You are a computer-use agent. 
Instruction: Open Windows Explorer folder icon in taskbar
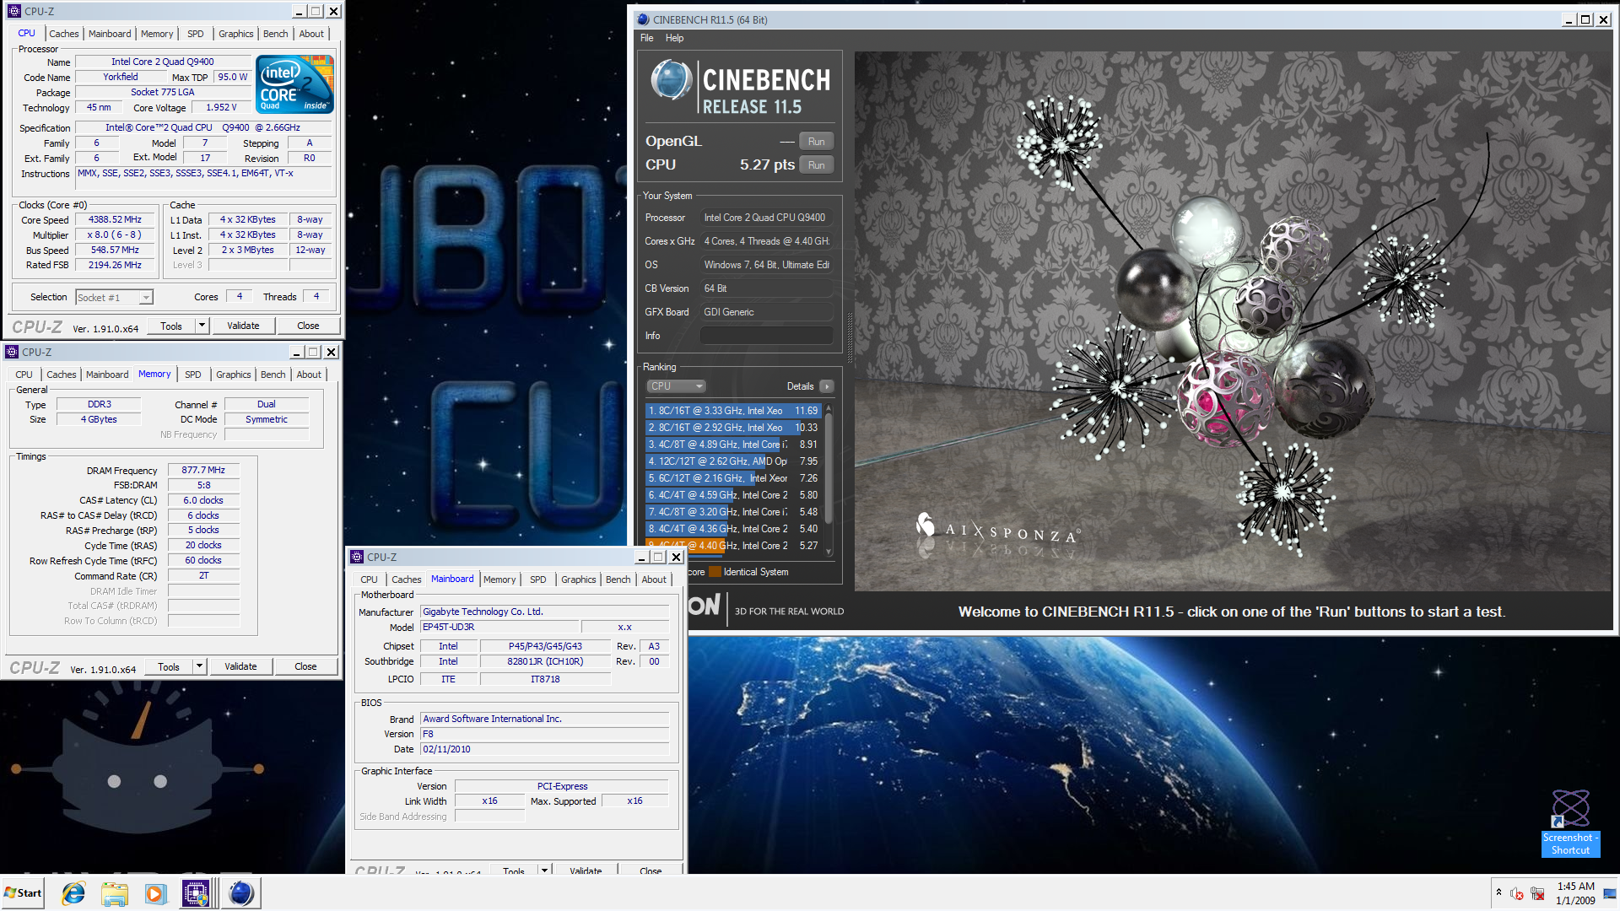(114, 893)
